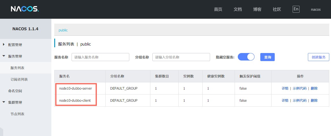Switch language with the En icon
Viewport: 331px width, 136px height.
tap(296, 9)
